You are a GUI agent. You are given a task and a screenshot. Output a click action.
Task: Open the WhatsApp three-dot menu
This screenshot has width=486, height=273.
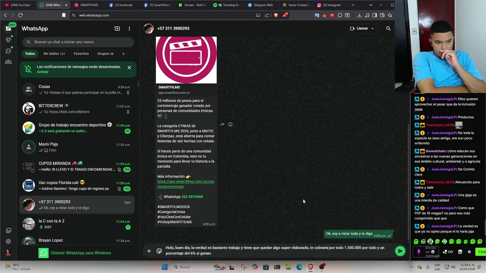(x=129, y=28)
